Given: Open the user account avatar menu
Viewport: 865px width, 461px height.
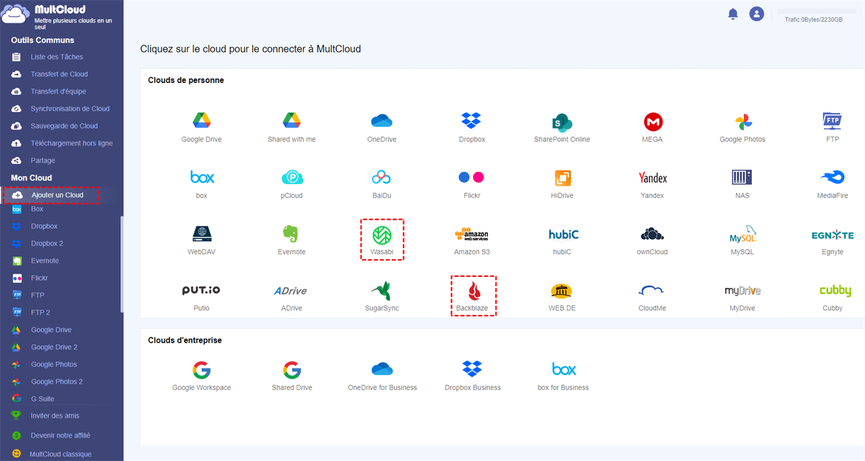Looking at the screenshot, I should point(757,14).
